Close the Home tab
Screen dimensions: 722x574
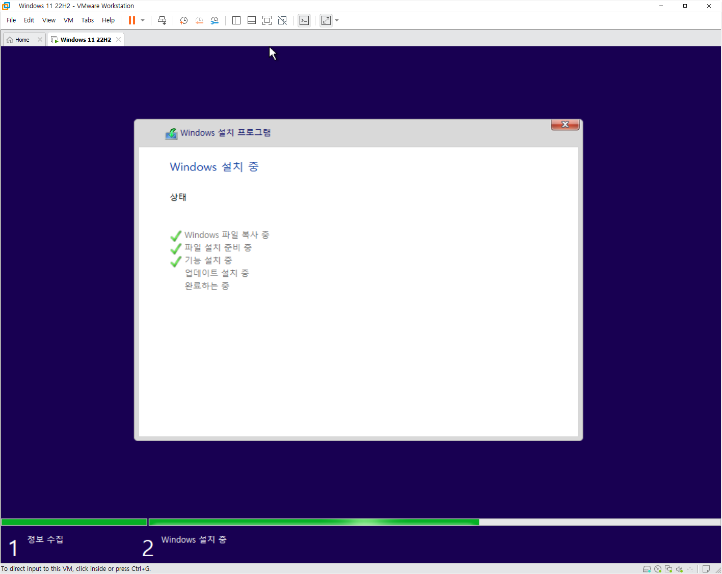[40, 40]
